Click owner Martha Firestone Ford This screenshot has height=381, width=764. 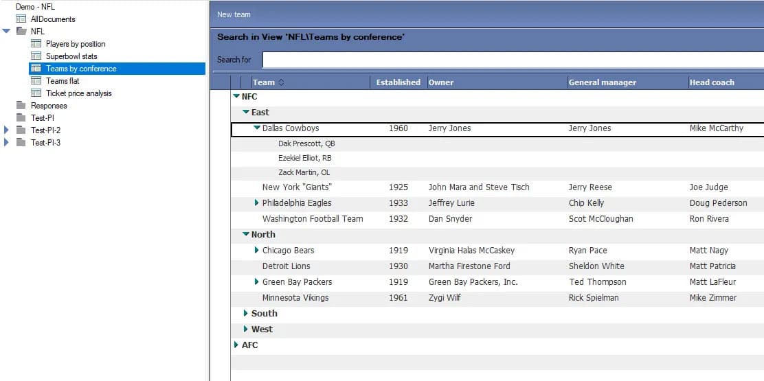[469, 266]
